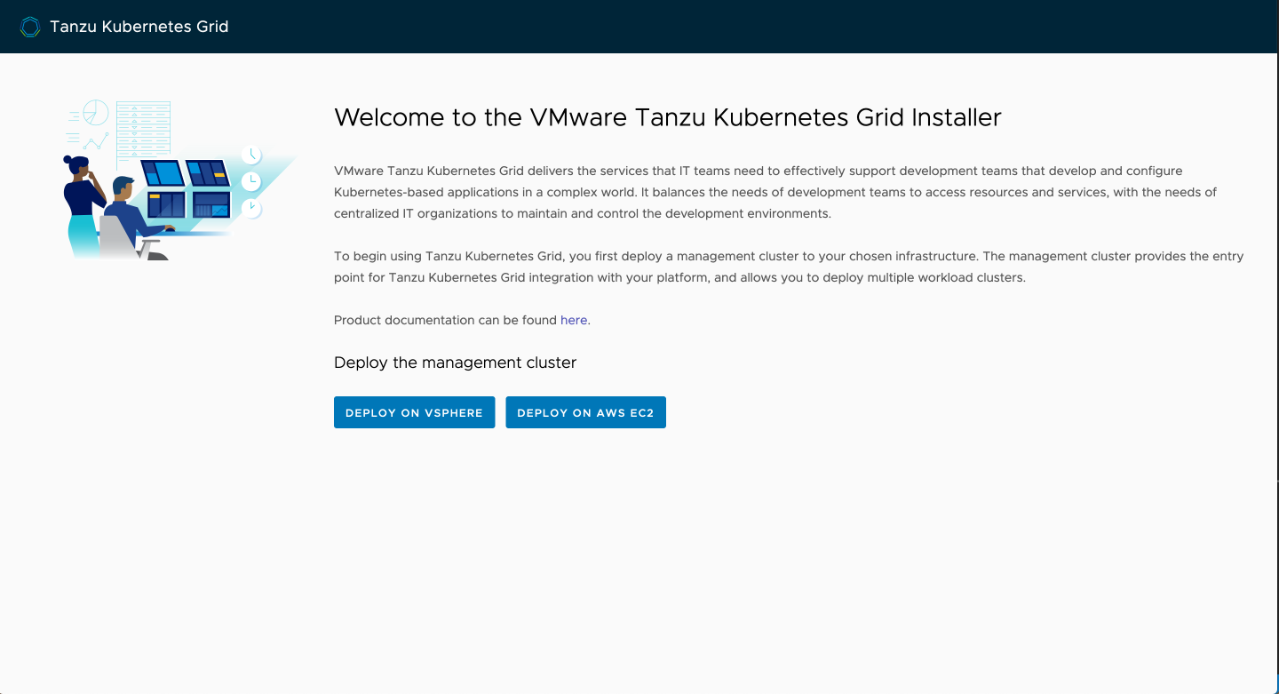Viewport: 1279px width, 694px height.
Task: Click the seated man at the desk
Action: point(129,213)
